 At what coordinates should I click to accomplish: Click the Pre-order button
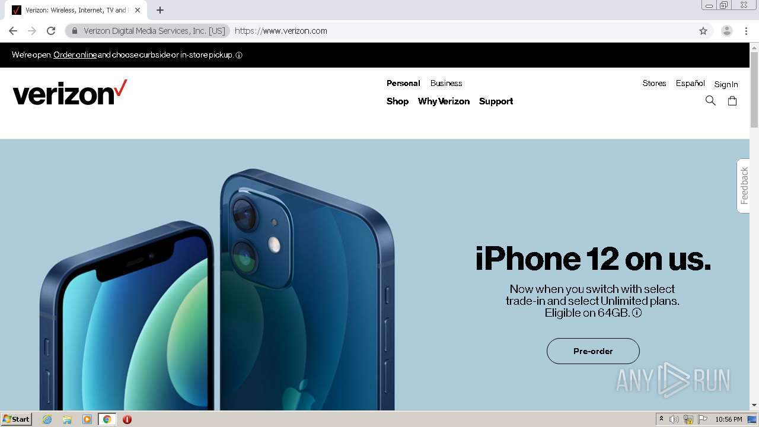593,351
